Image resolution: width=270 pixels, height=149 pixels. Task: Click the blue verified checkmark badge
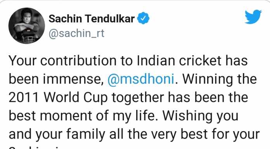tap(143, 18)
